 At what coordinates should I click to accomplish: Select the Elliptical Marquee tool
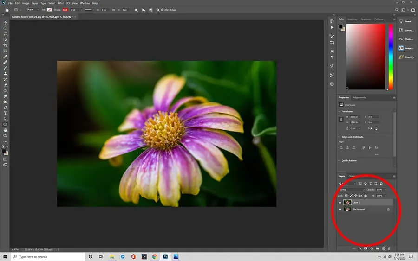5,28
